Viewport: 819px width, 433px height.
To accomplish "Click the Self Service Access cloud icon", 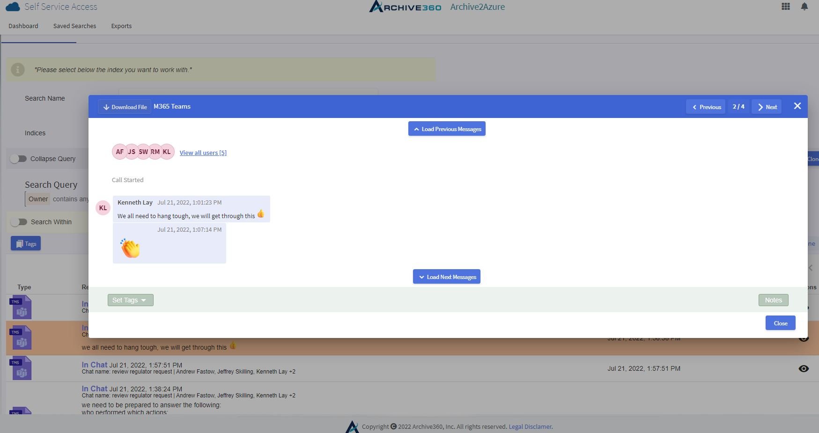I will point(13,7).
